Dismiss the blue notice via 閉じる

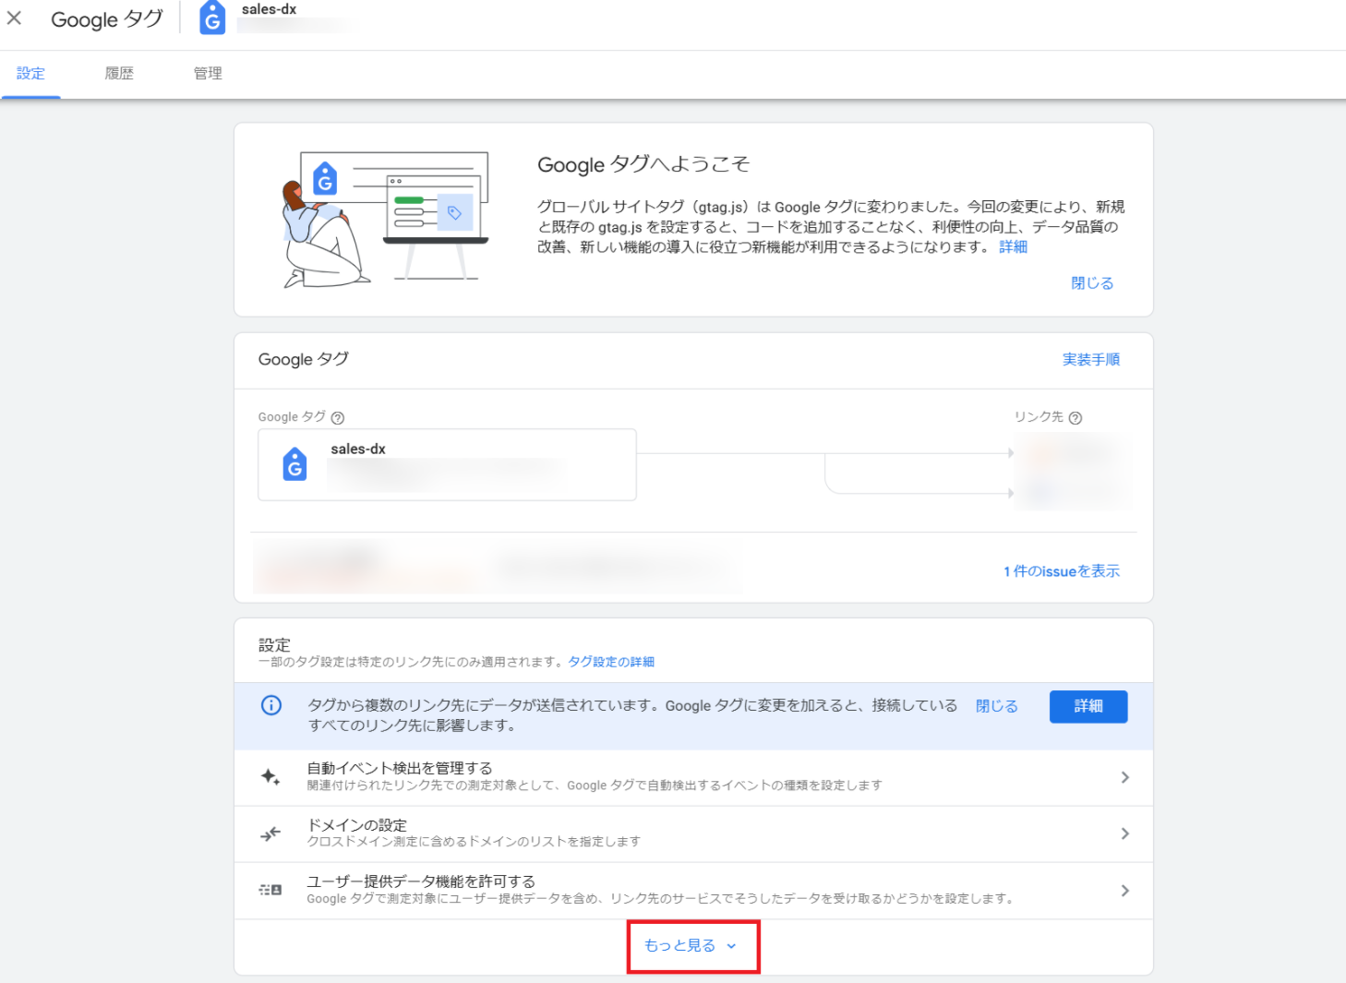(997, 706)
